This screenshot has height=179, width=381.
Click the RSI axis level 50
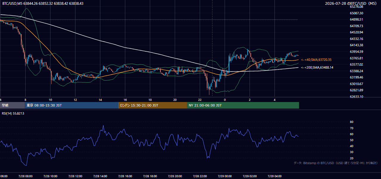point(351,140)
